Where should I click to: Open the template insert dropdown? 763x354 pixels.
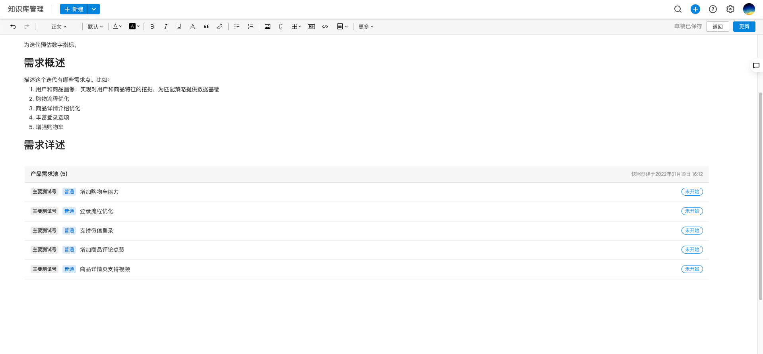click(342, 27)
